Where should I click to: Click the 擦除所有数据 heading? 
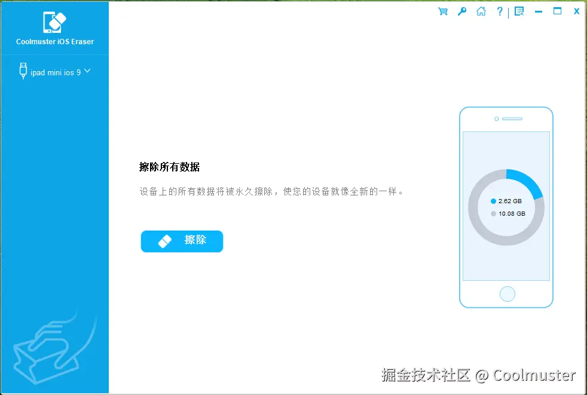(169, 167)
